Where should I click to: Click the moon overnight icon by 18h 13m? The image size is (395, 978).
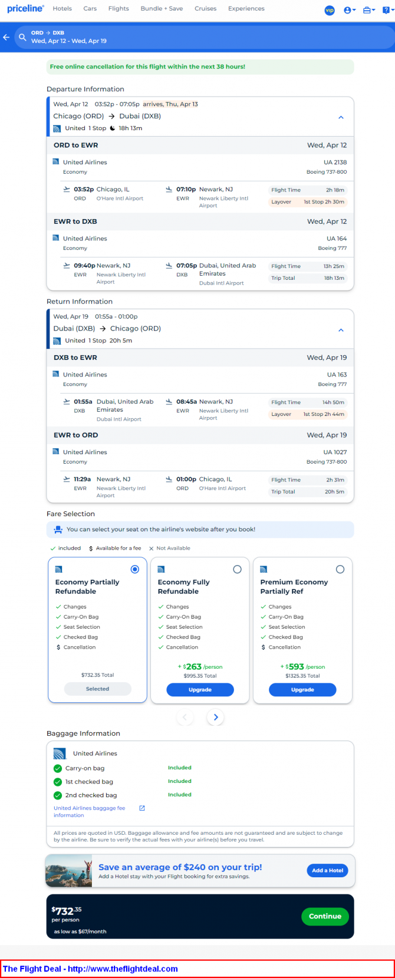click(x=113, y=128)
